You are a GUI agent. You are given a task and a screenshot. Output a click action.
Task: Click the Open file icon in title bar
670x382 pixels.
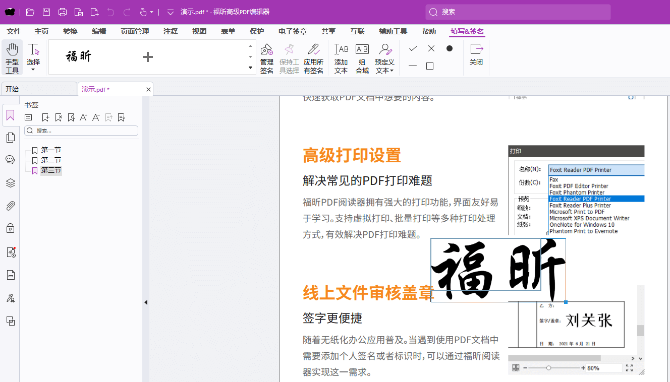pyautogui.click(x=30, y=12)
